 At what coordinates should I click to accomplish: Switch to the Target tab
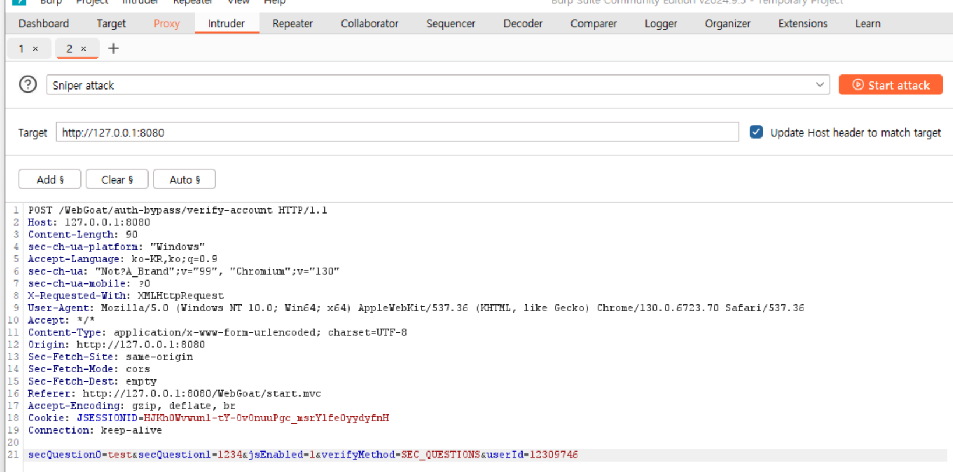coord(111,24)
